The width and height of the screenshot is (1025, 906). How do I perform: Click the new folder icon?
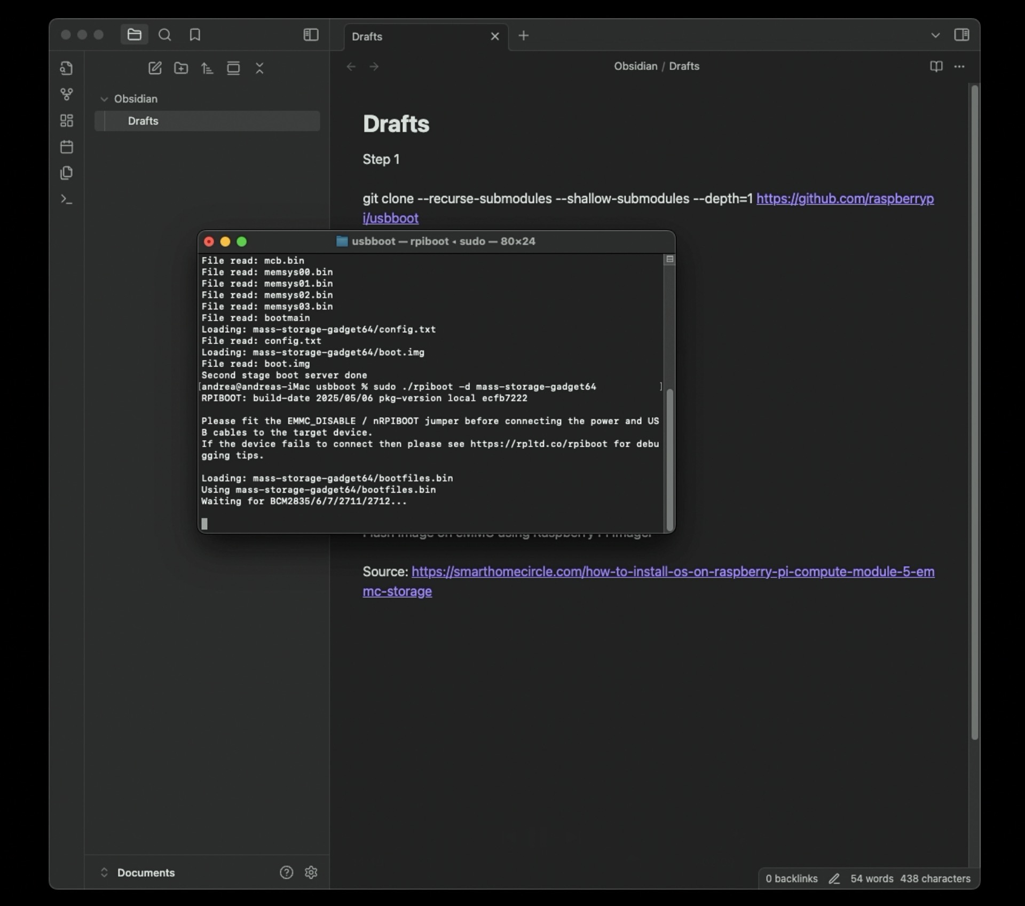pos(181,68)
